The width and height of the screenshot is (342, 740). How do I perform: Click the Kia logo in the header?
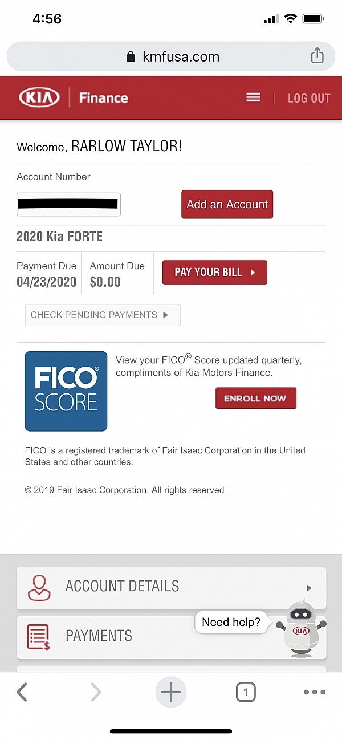pyautogui.click(x=39, y=97)
